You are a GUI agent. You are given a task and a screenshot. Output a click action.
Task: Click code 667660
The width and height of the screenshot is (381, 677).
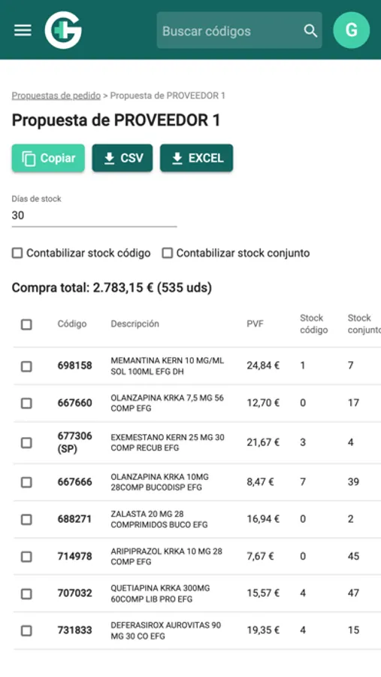(74, 403)
